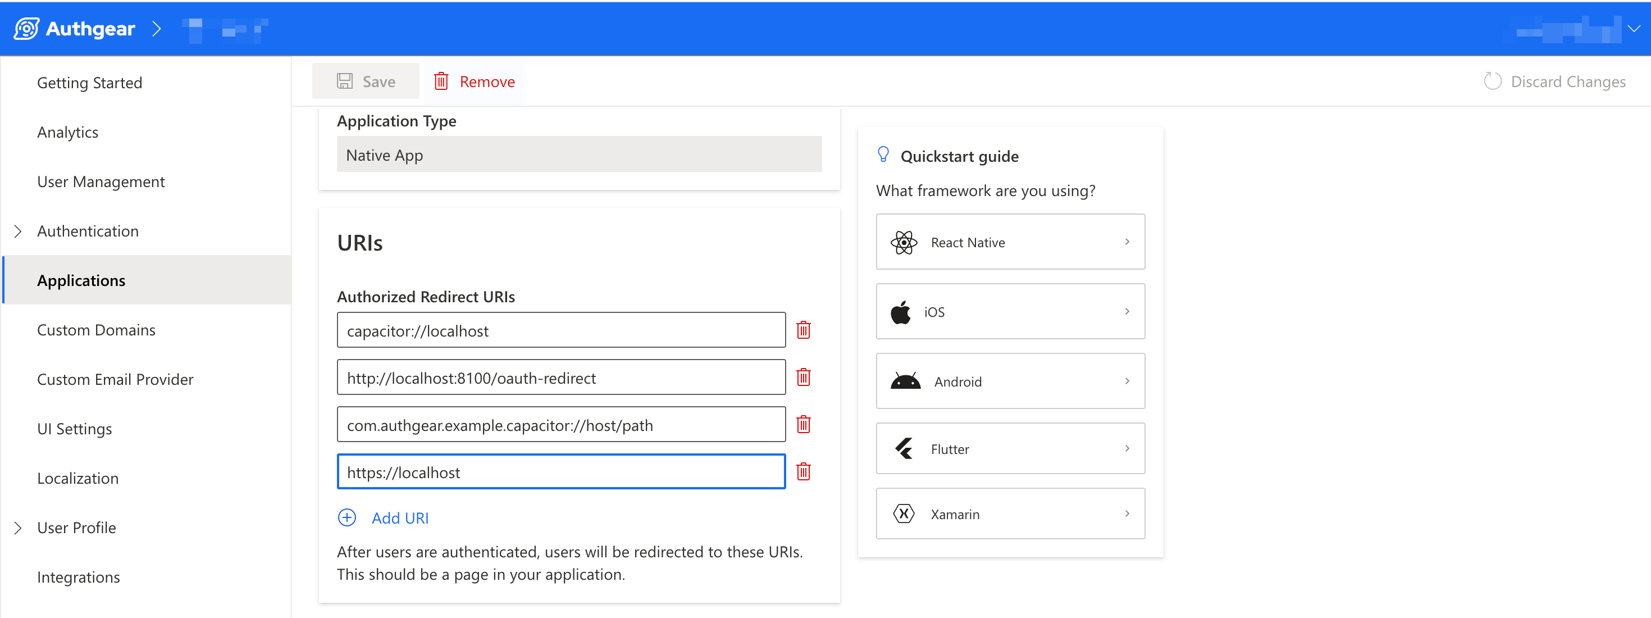This screenshot has height=618, width=1651.
Task: Click the plus icon beside Add URI
Action: pos(346,517)
